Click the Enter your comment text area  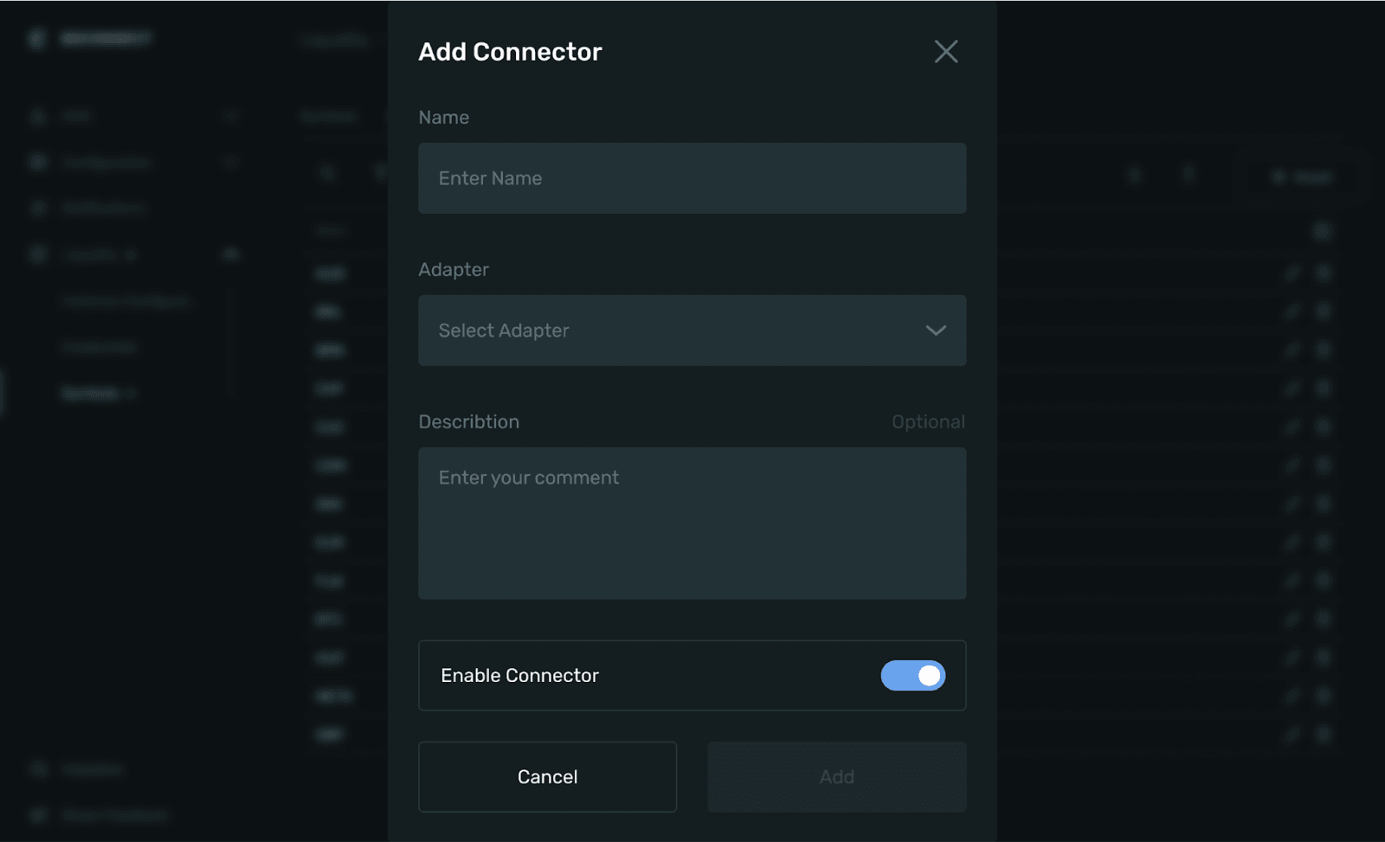tap(692, 523)
